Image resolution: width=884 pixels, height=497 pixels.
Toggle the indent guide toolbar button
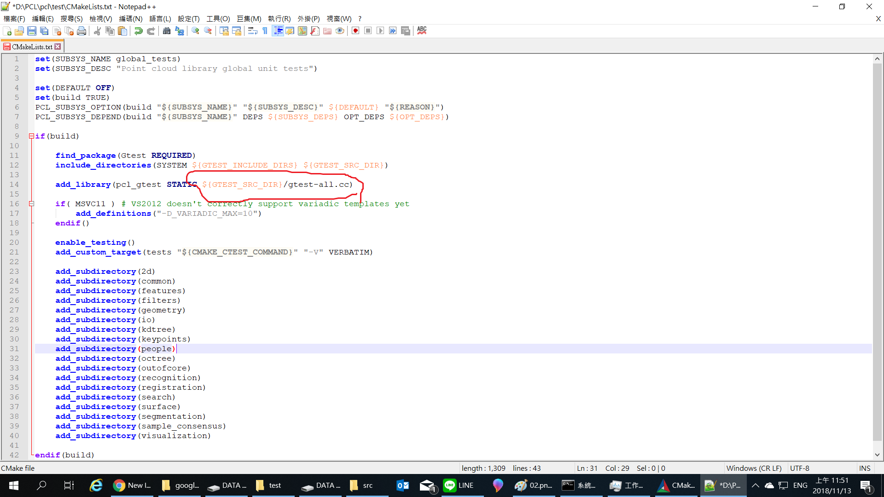(x=278, y=31)
